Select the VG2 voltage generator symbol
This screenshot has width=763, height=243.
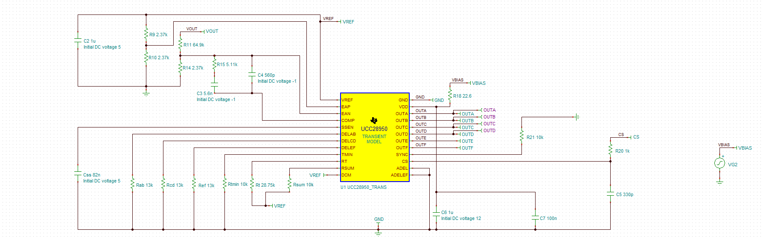(x=720, y=163)
